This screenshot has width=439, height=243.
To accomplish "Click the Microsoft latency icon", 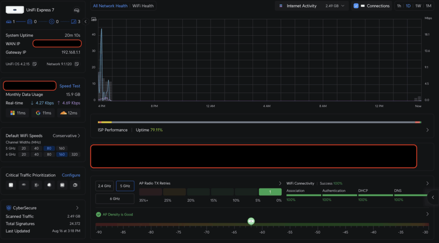I will 13,113.
